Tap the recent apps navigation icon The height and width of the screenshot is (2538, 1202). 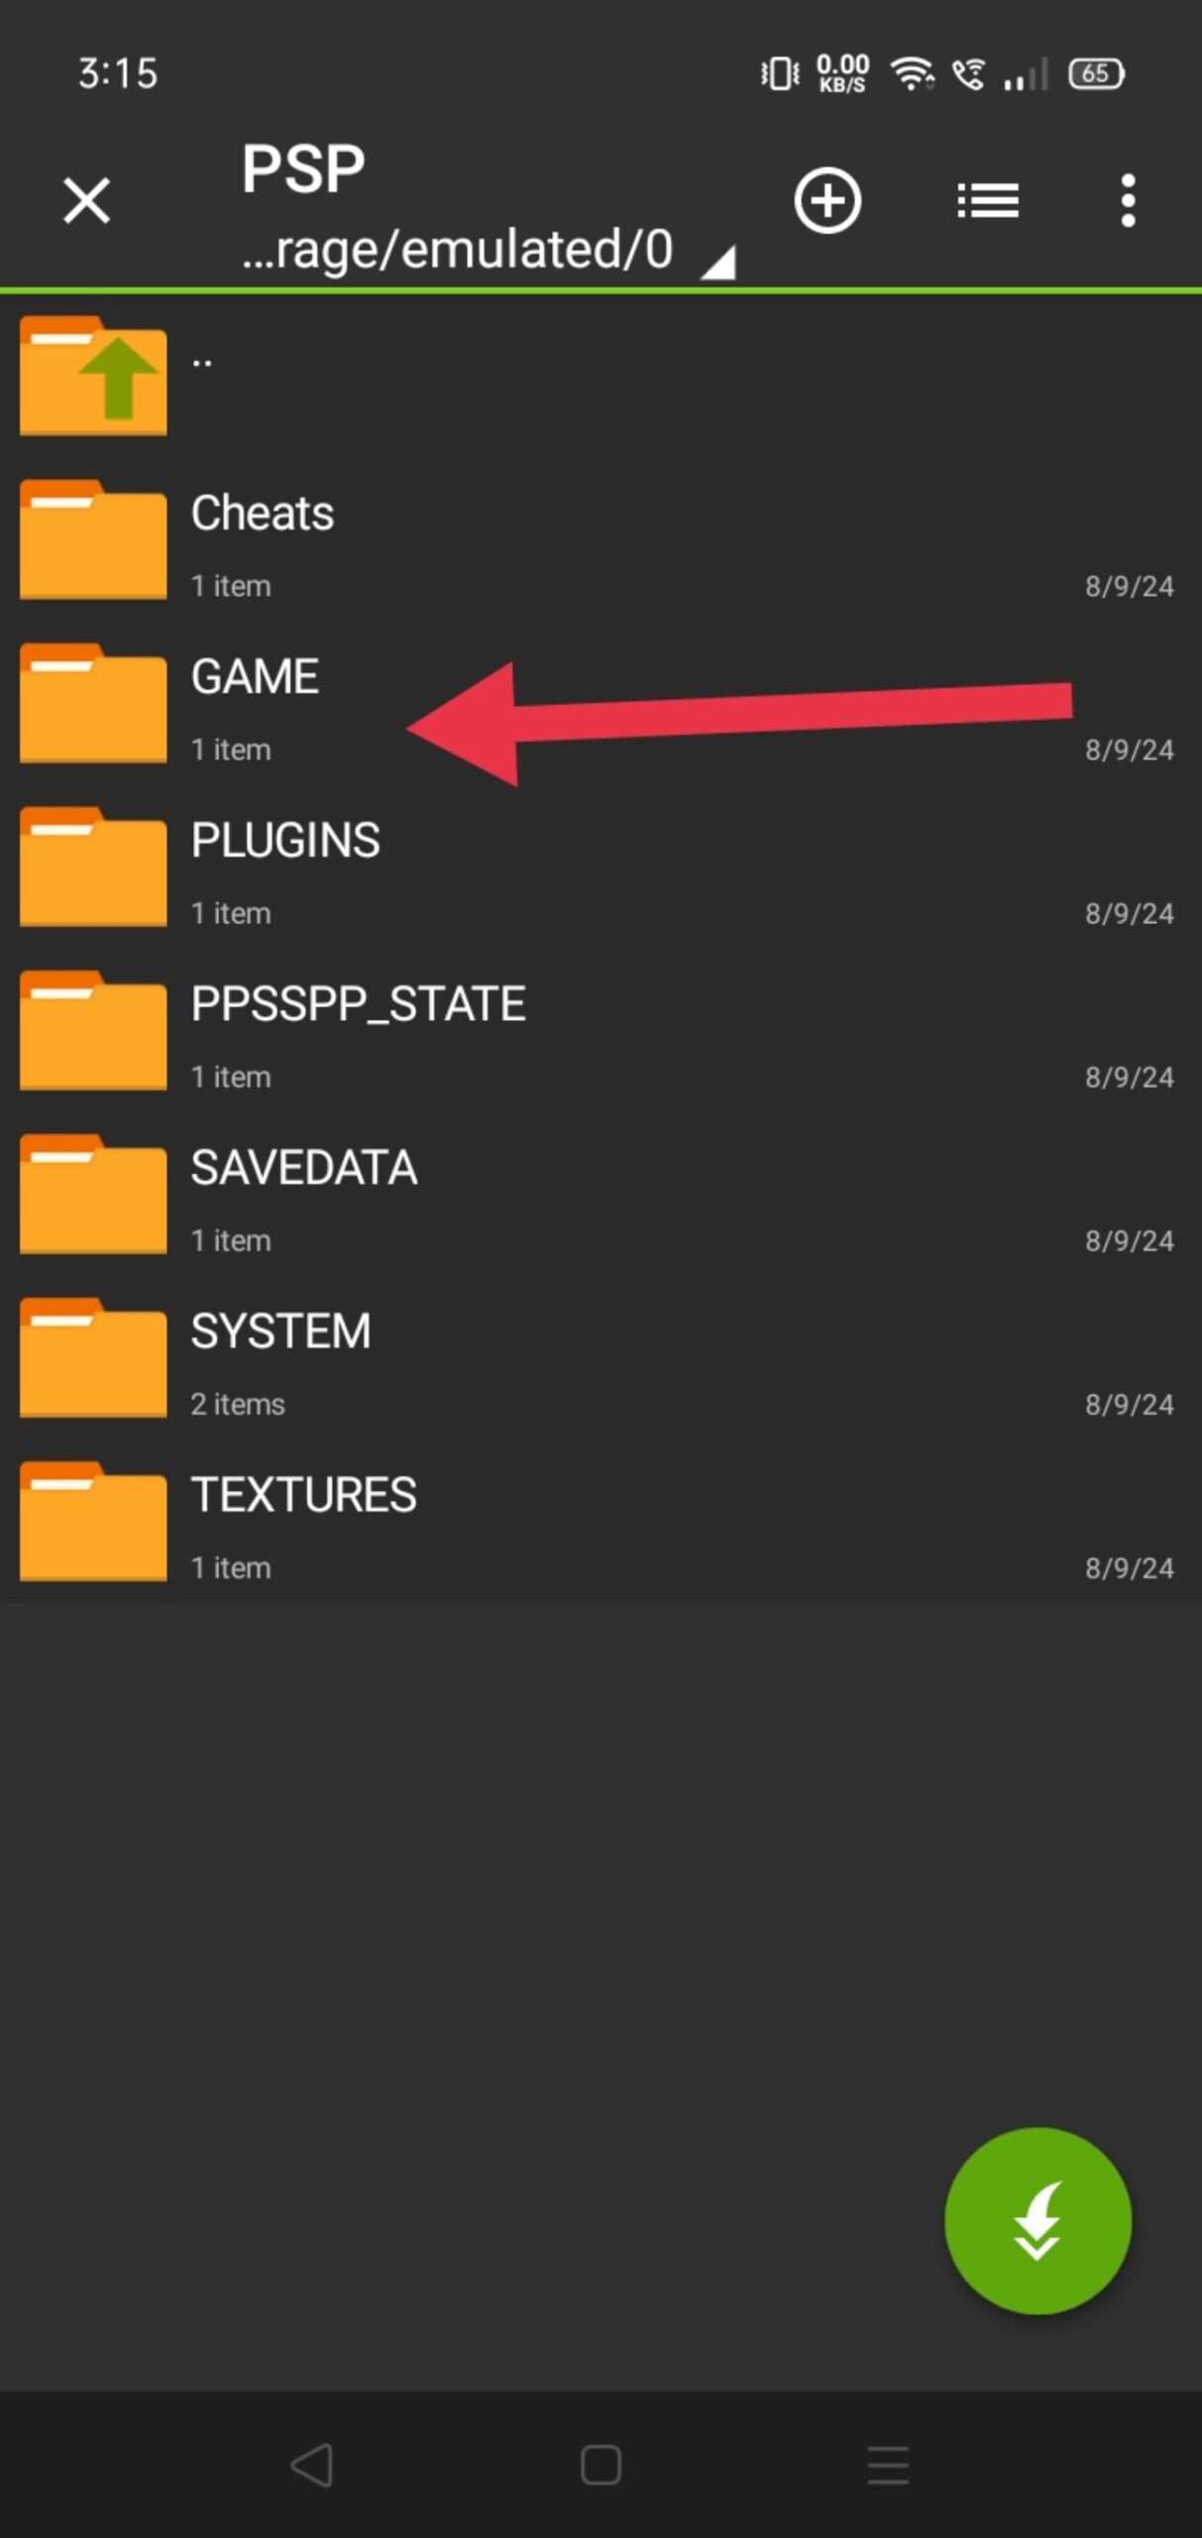[888, 2464]
